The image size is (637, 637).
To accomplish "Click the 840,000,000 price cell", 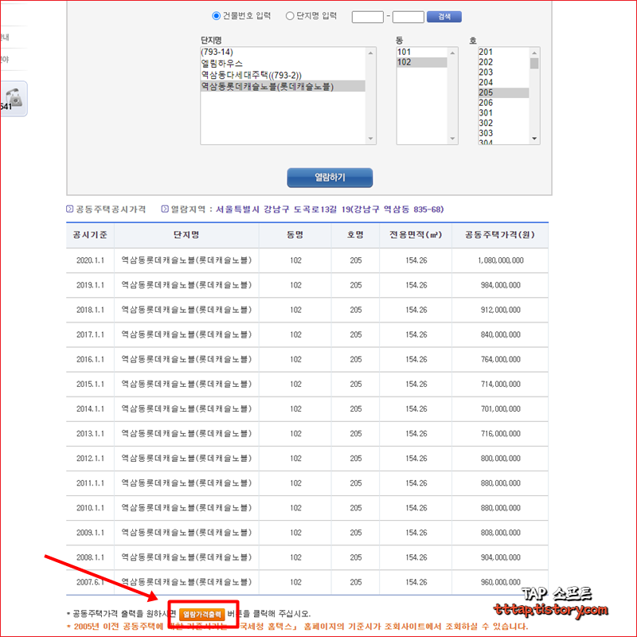I will 500,334.
